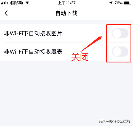Click the red 关闭 annotation text
The image size is (133, 126).
tap(80, 57)
